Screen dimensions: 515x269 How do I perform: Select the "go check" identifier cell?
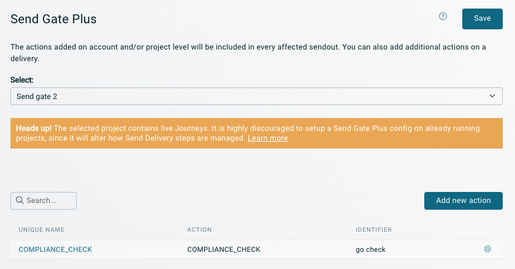370,249
